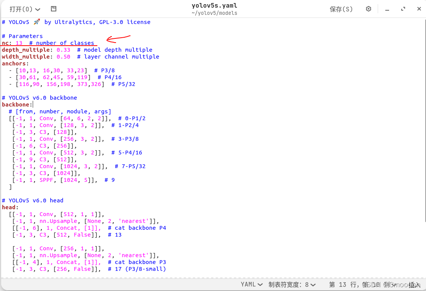This screenshot has height=291, width=426.
Task: Click the '# YOLOv5 v6.0 head' comment
Action: 33,200
